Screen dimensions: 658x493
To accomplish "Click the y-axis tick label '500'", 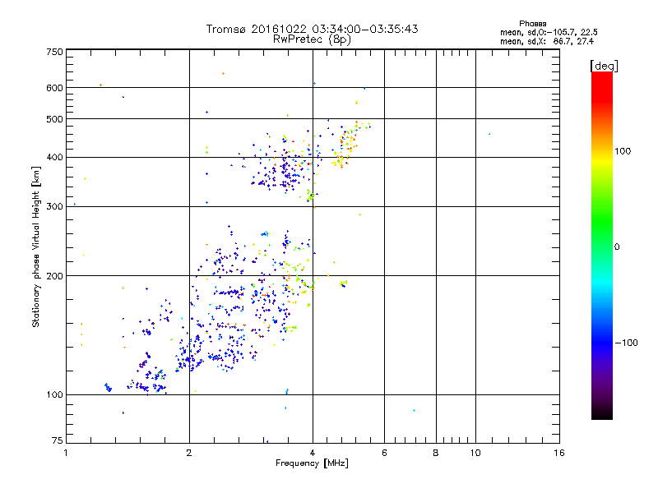I will [x=54, y=119].
